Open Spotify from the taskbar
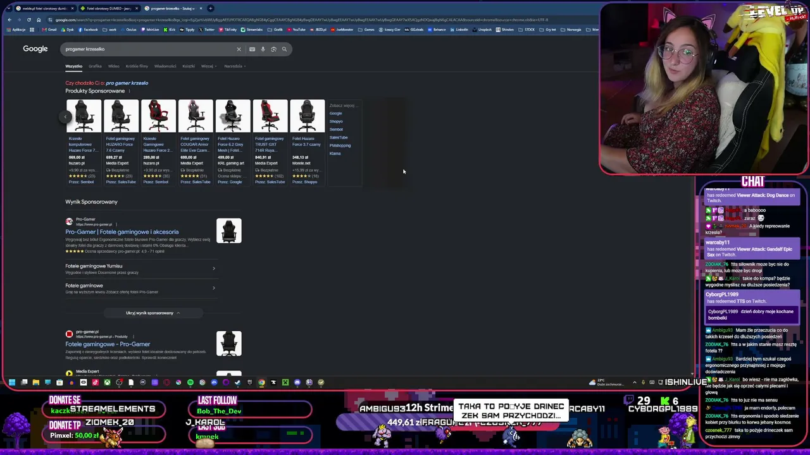This screenshot has width=810, height=455. click(190, 382)
